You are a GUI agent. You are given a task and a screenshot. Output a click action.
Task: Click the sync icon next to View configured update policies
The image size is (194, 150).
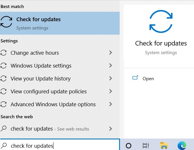tap(3, 91)
